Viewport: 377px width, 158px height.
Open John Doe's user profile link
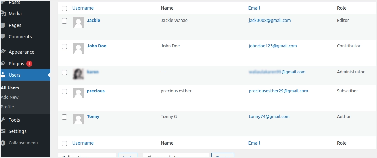[97, 46]
